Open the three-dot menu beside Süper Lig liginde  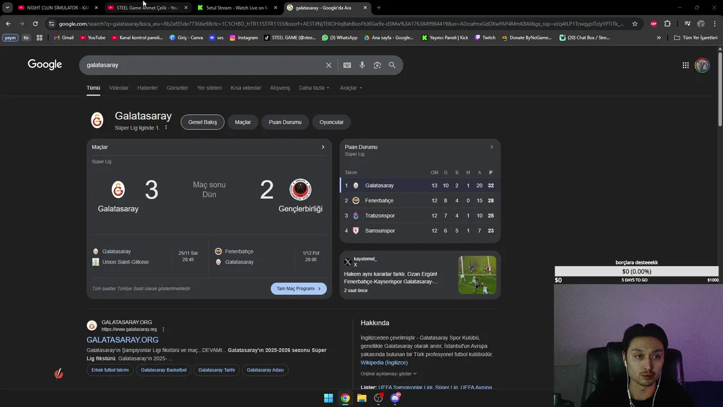click(x=166, y=128)
